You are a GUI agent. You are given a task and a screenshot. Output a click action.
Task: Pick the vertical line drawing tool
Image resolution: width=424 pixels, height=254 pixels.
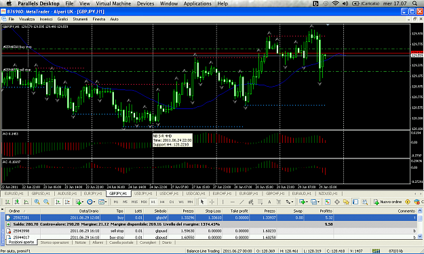(223, 202)
